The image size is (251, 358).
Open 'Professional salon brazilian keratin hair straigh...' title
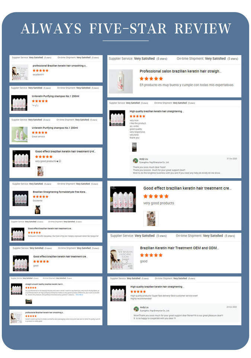point(180,71)
